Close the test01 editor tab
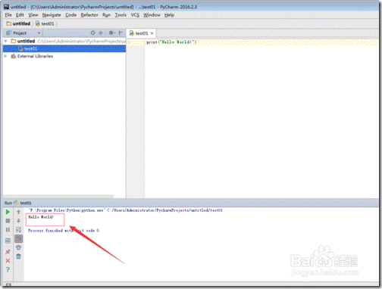Image resolution: width=382 pixels, height=289 pixels. point(152,33)
